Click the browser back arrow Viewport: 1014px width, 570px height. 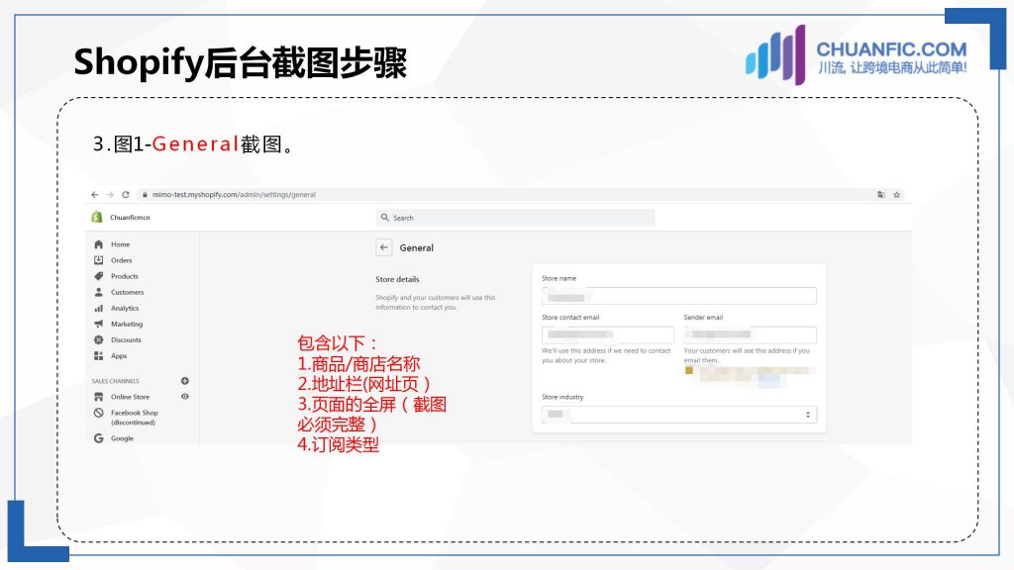pos(95,195)
